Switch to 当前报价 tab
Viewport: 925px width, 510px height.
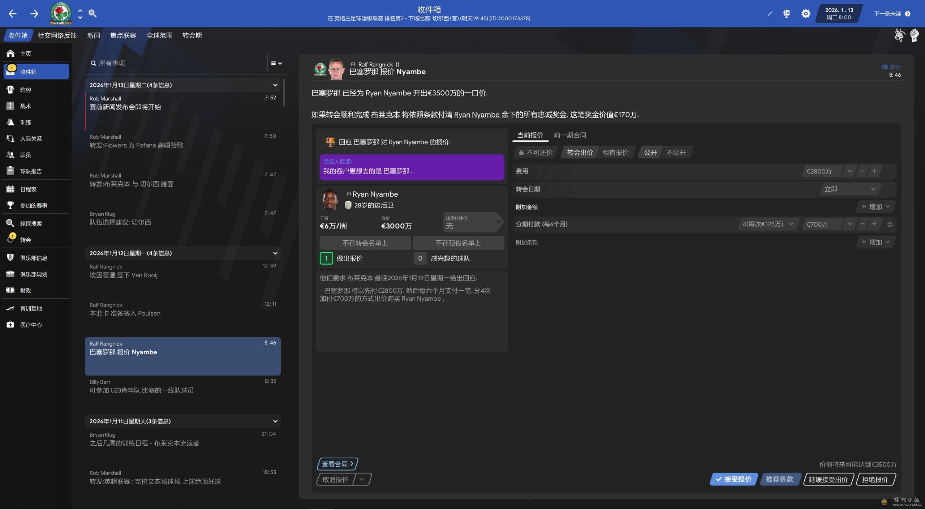[x=530, y=135]
